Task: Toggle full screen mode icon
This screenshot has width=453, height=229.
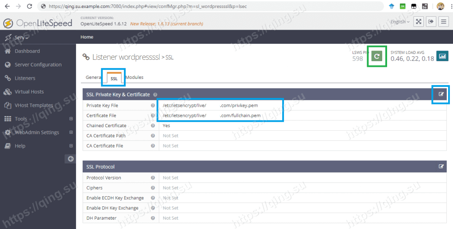Action: coord(418,22)
